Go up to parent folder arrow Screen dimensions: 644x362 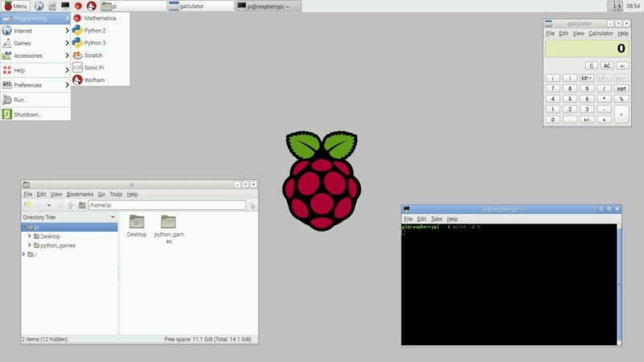71,205
